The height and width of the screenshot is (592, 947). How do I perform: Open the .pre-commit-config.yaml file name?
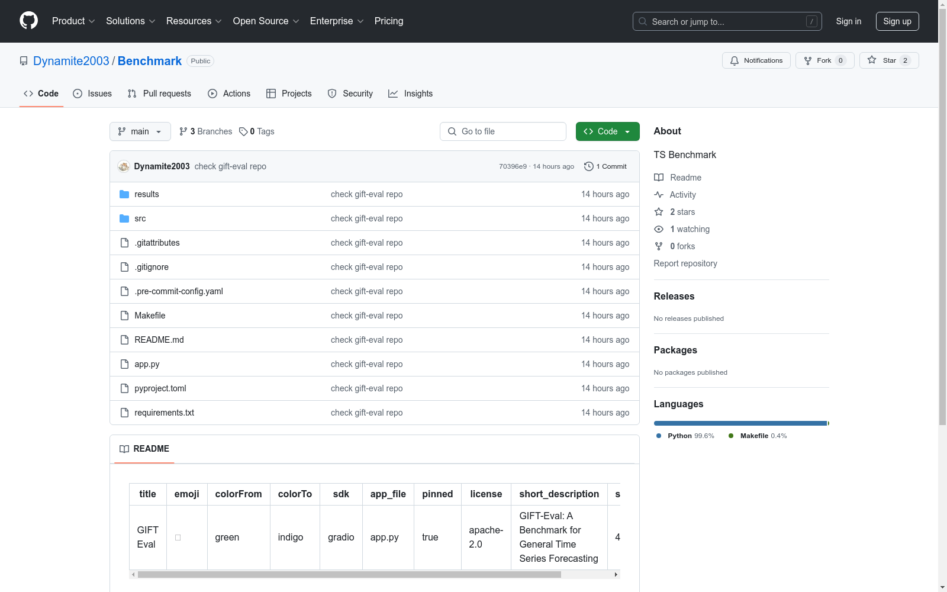coord(179,291)
